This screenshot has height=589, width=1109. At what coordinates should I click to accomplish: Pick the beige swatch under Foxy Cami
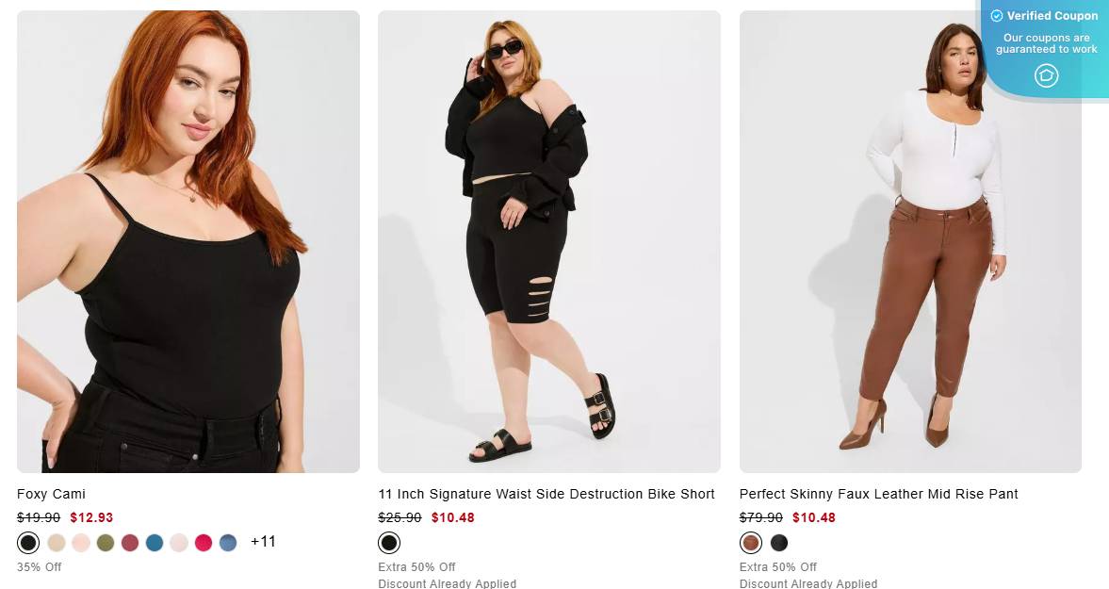tap(57, 543)
